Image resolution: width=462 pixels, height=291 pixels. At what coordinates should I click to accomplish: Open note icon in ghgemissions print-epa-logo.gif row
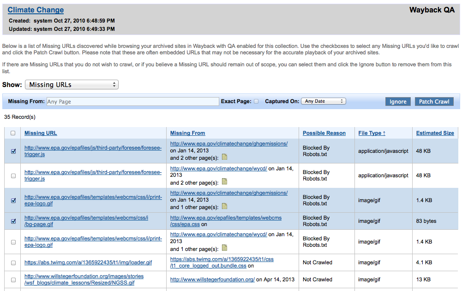(x=224, y=206)
